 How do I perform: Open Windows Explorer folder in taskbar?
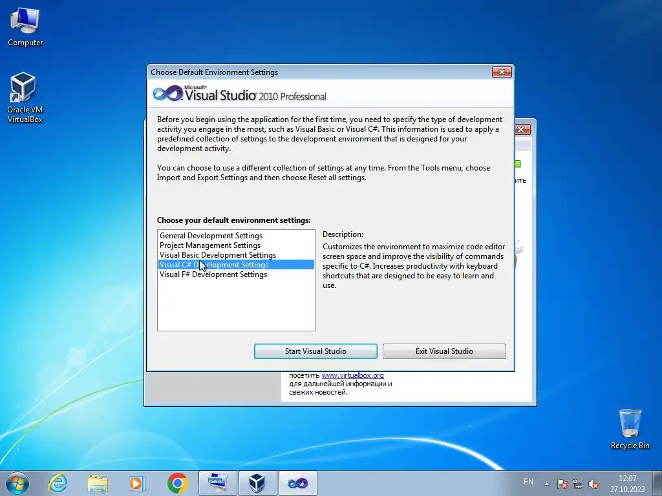(98, 483)
